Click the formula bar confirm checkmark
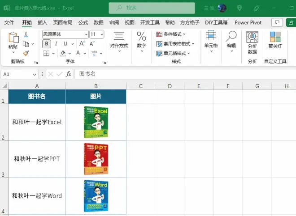Viewport: 296px width, 216px height. tap(60, 74)
